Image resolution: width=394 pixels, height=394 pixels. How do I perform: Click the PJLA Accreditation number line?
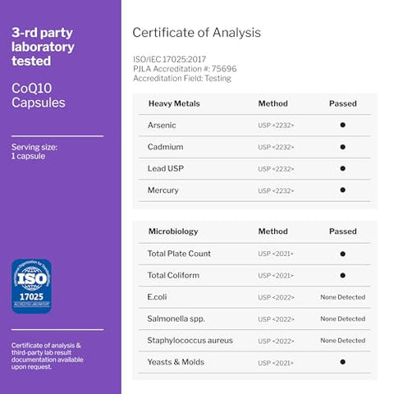[x=185, y=69]
